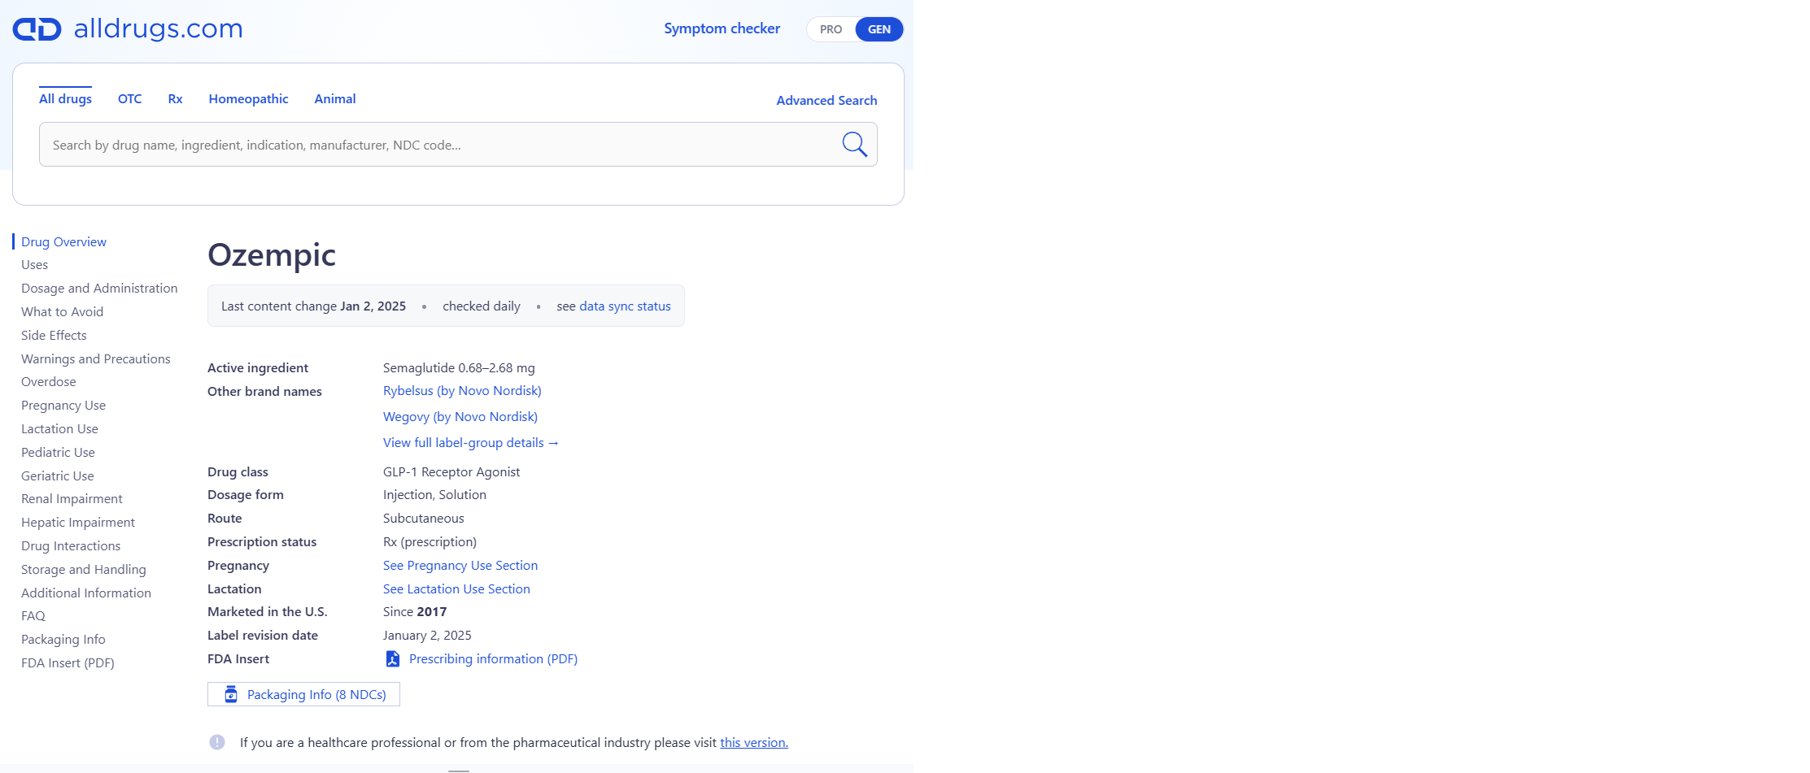
Task: Open Dosage and Administration section
Action: coord(99,289)
